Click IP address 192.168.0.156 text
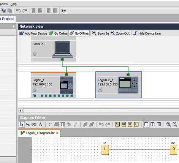179x163 pixels. [108, 84]
